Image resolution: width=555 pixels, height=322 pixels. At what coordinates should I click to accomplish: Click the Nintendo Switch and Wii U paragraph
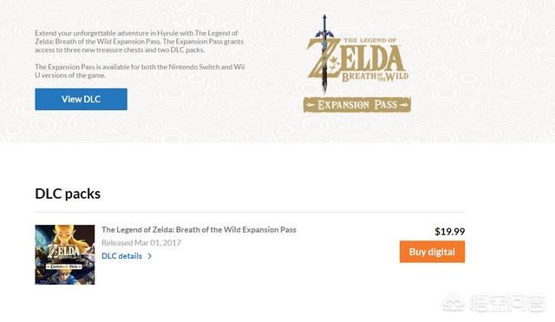click(x=140, y=71)
